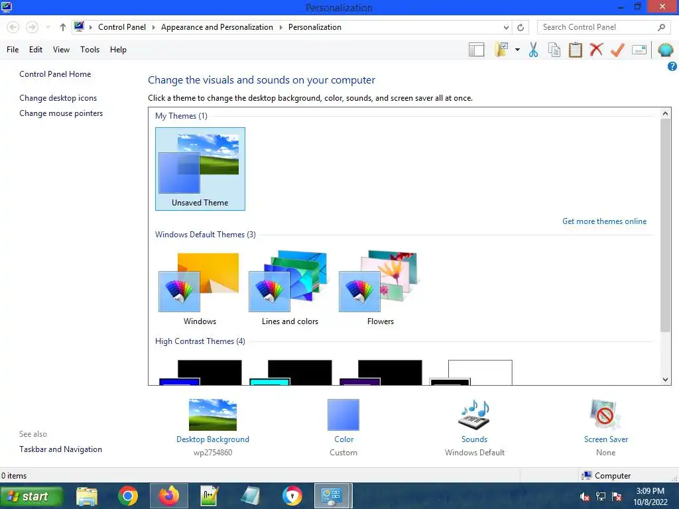Go to Control Panel Home
The image size is (679, 509).
(55, 74)
